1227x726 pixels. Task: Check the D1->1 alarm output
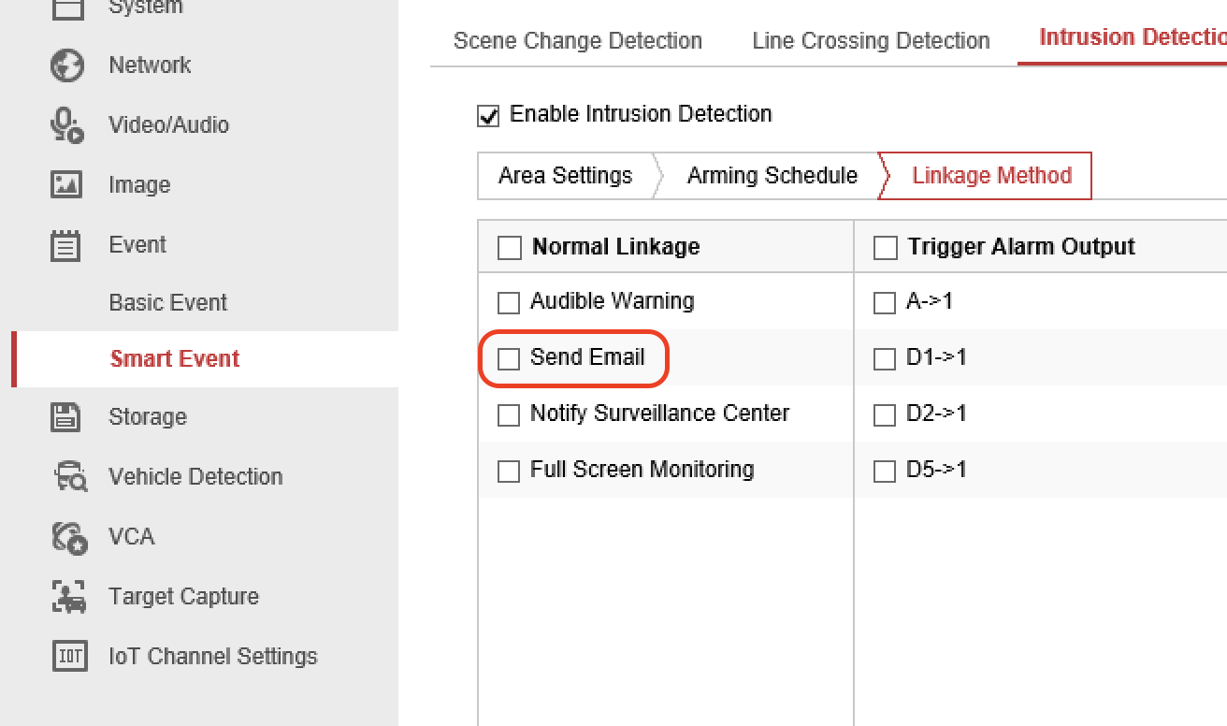[885, 358]
